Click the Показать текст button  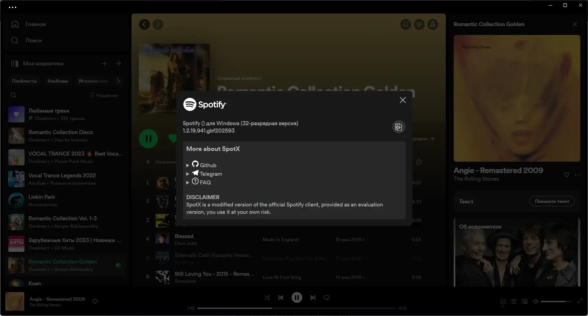552,201
